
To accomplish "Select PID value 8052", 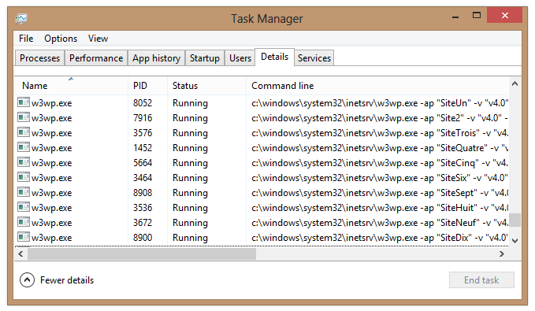I will coord(143,103).
